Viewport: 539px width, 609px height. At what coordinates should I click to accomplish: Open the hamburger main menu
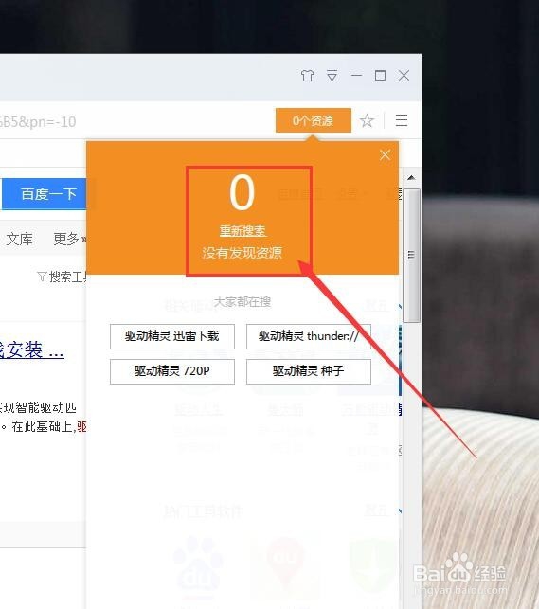(x=402, y=120)
